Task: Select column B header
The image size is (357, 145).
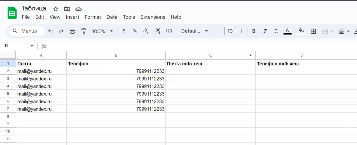Action: pyautogui.click(x=116, y=55)
